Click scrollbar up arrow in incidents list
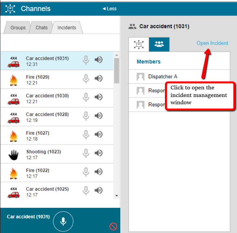Image resolution: width=237 pixels, height=233 pixels. (x=116, y=55)
